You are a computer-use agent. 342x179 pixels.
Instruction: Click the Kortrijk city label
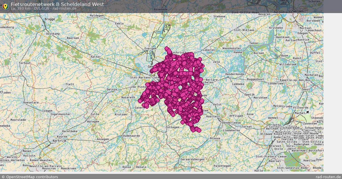[59, 141]
